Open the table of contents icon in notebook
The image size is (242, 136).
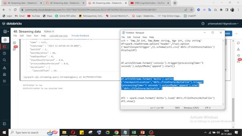tap(14, 43)
